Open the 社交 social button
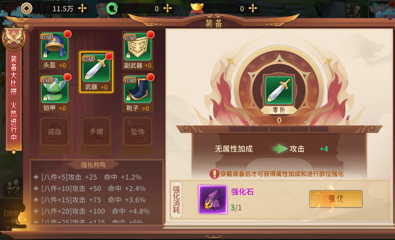This screenshot has width=395, height=240. (x=14, y=187)
